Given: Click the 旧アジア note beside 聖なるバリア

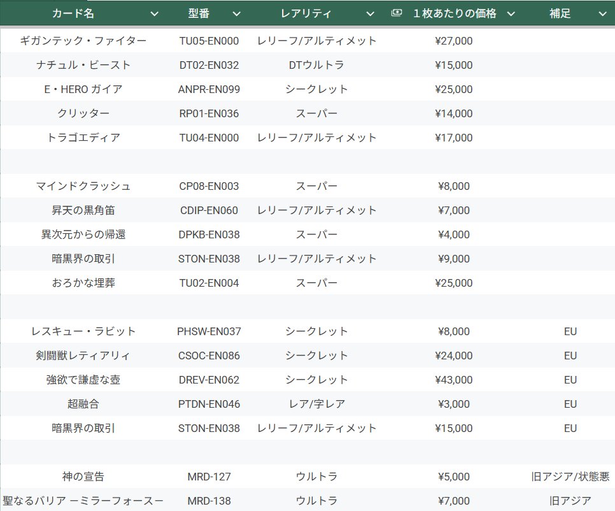Looking at the screenshot, I should (x=570, y=500).
